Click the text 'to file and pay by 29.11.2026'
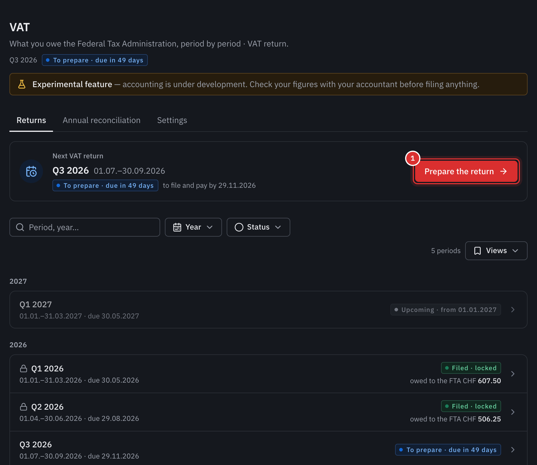The image size is (537, 465). 209,185
